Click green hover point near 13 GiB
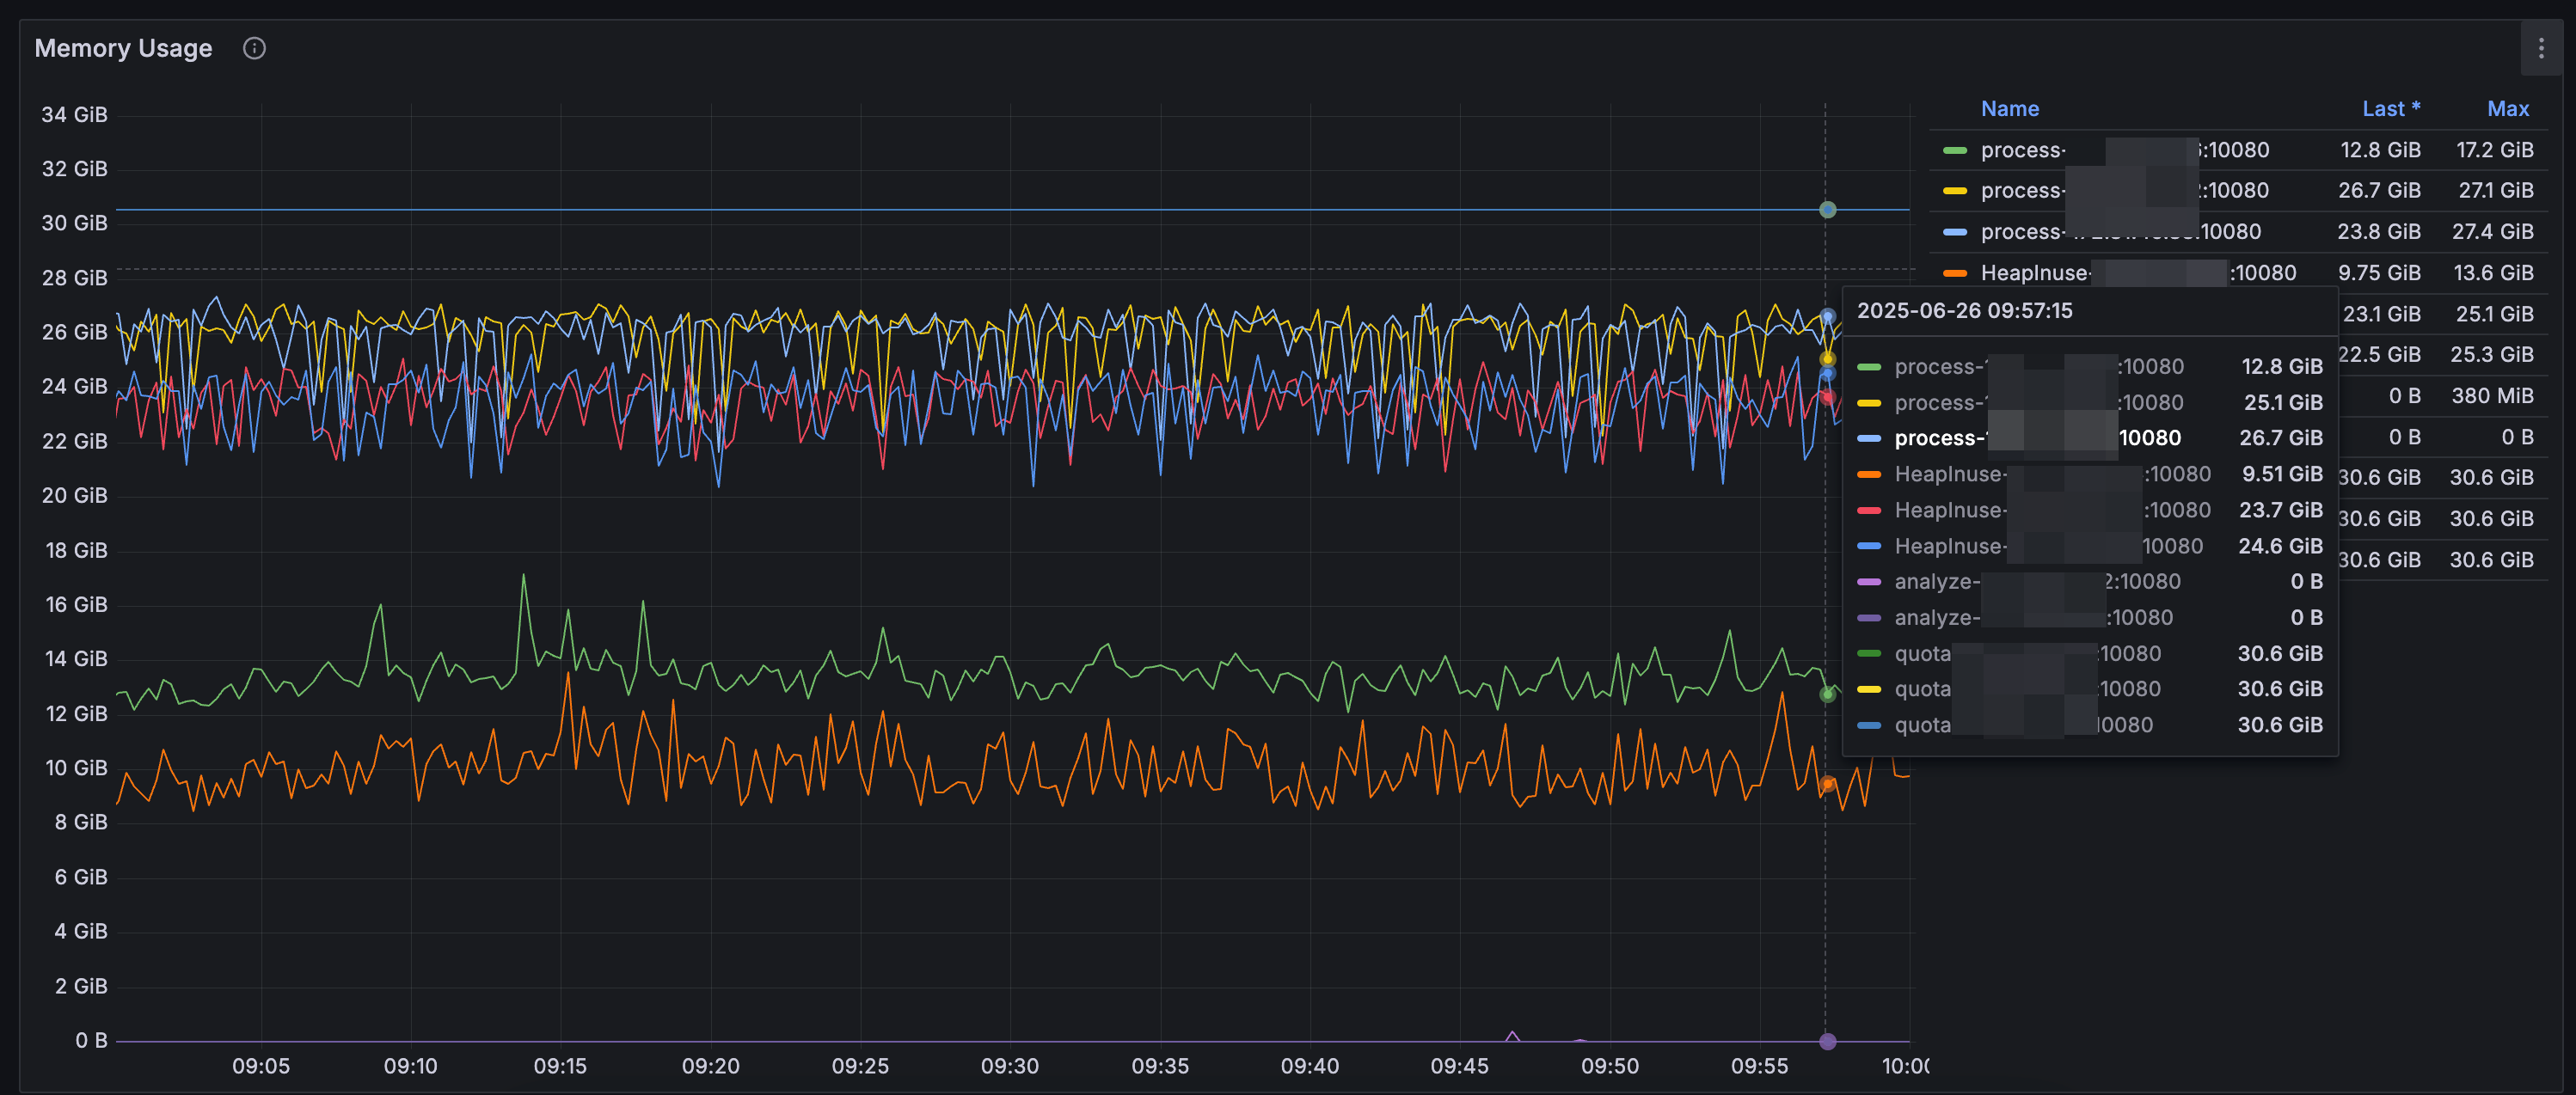The width and height of the screenshot is (2576, 1095). coord(1827,694)
